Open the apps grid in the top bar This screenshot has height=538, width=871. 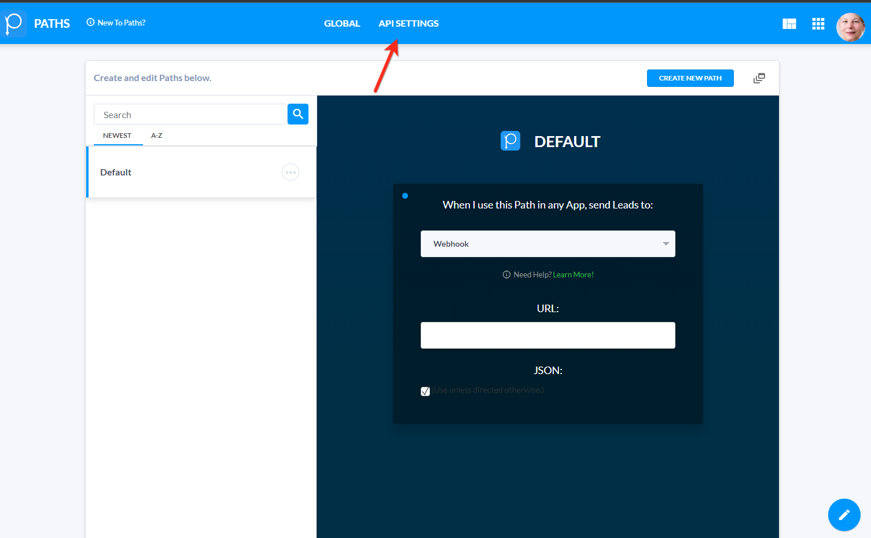pyautogui.click(x=818, y=24)
